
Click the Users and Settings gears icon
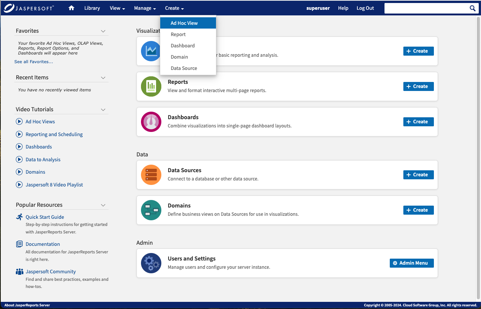[x=151, y=263]
